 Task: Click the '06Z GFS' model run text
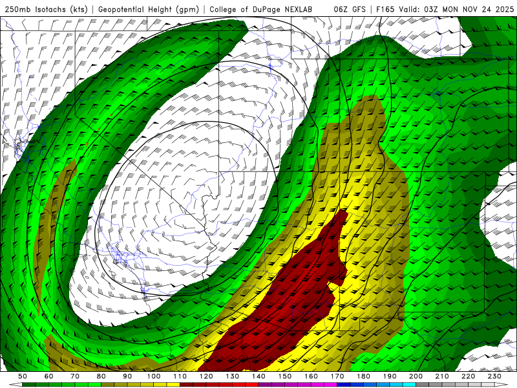(350, 10)
